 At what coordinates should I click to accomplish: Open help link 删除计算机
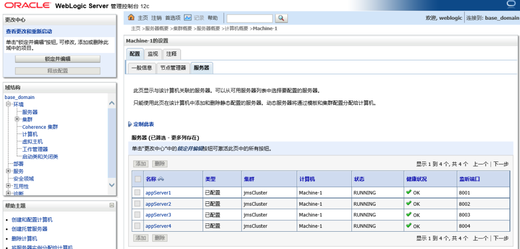click(24, 238)
